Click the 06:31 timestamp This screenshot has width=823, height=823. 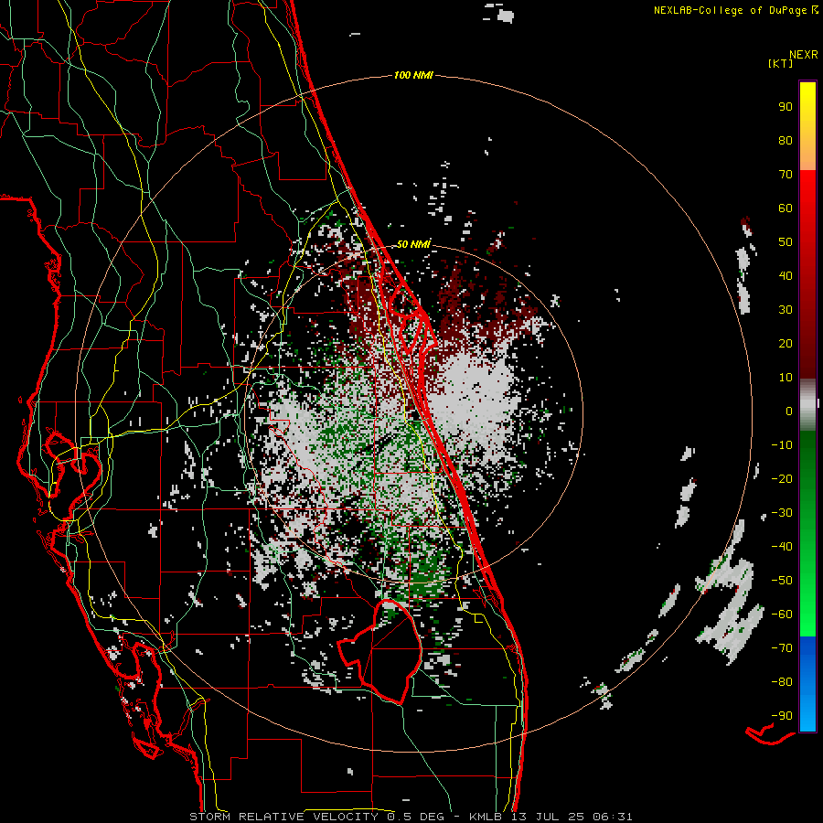(x=612, y=817)
